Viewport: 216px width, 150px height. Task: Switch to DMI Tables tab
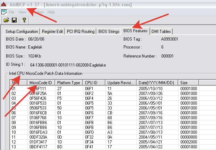(161, 32)
